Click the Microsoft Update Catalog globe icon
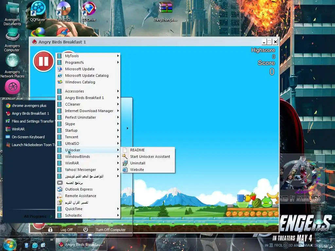The image size is (335, 251). pyautogui.click(x=60, y=75)
